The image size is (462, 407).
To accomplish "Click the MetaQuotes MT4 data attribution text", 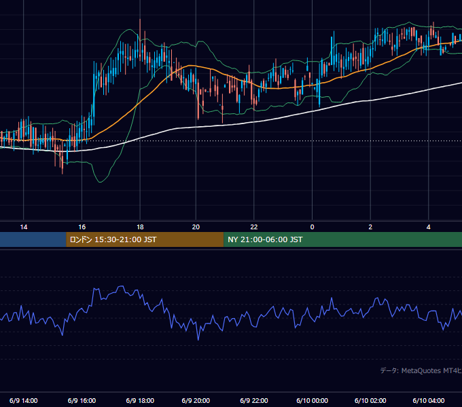I will click(421, 370).
